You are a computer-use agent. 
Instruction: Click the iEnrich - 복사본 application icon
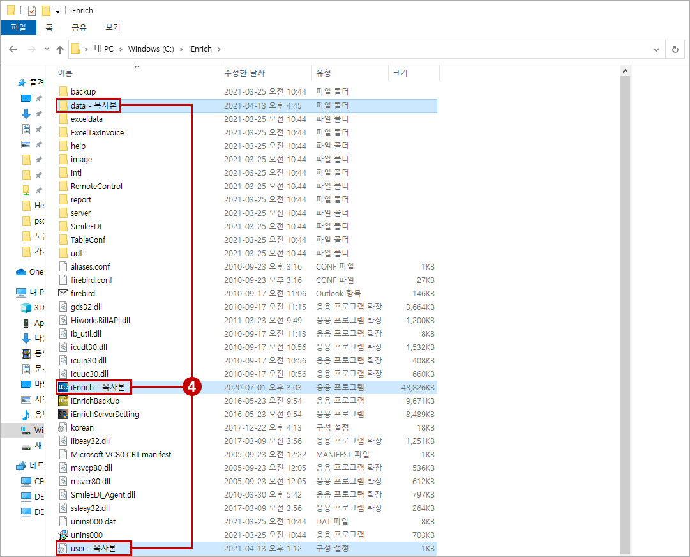pos(63,388)
